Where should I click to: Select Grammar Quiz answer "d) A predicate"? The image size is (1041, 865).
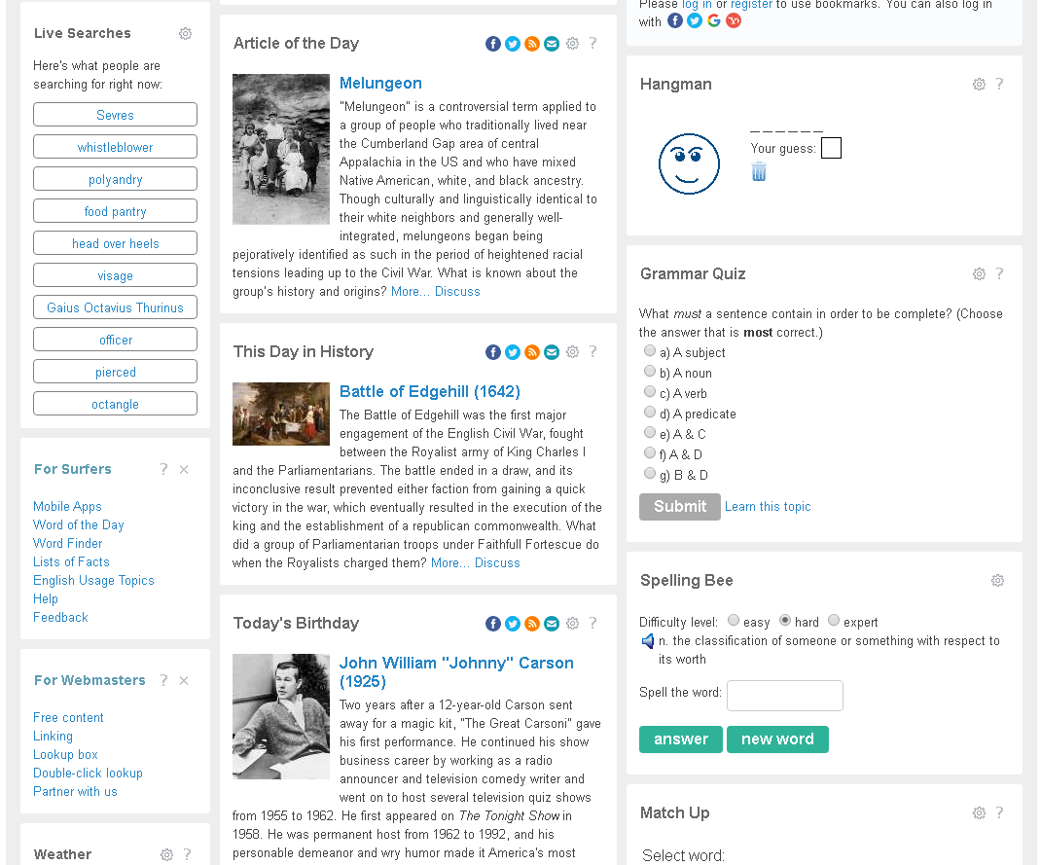pyautogui.click(x=650, y=413)
